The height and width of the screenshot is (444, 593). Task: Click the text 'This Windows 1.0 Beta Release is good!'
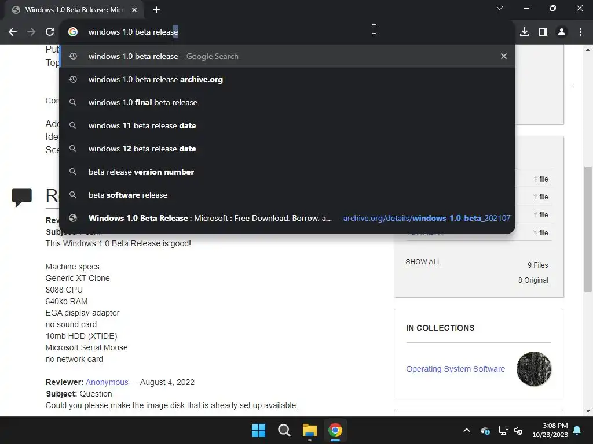[x=118, y=243]
